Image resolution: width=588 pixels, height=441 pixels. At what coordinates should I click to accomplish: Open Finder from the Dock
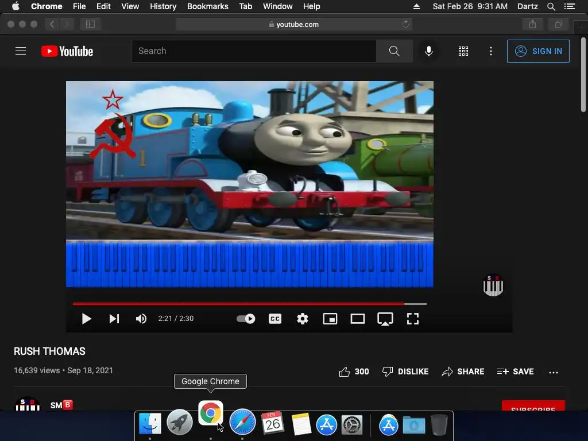(x=150, y=424)
